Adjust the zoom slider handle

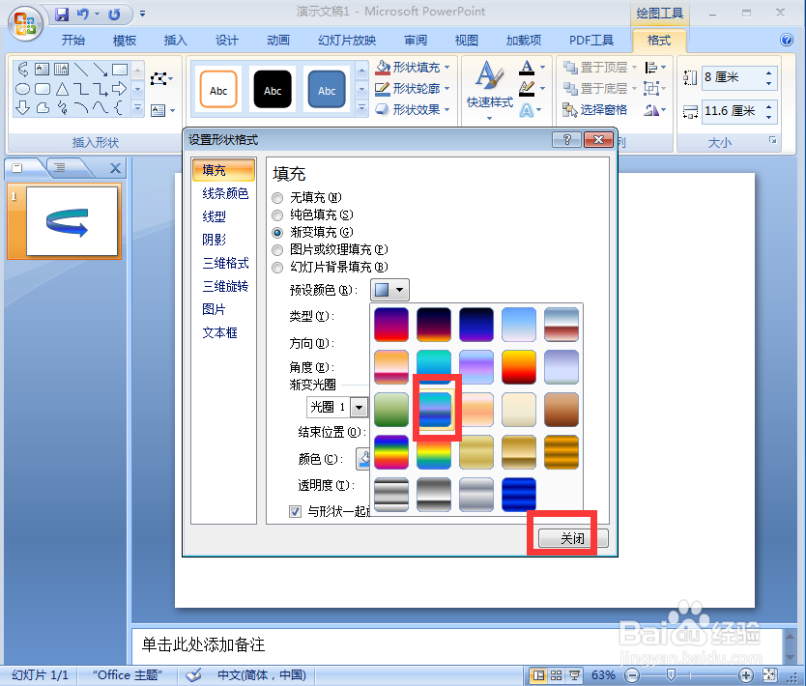click(671, 674)
